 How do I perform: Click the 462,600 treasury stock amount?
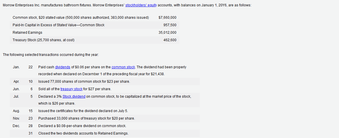coord(170,40)
